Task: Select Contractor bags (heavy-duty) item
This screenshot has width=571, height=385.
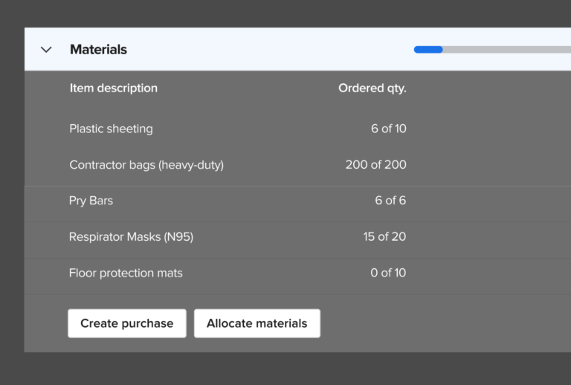Action: point(146,165)
